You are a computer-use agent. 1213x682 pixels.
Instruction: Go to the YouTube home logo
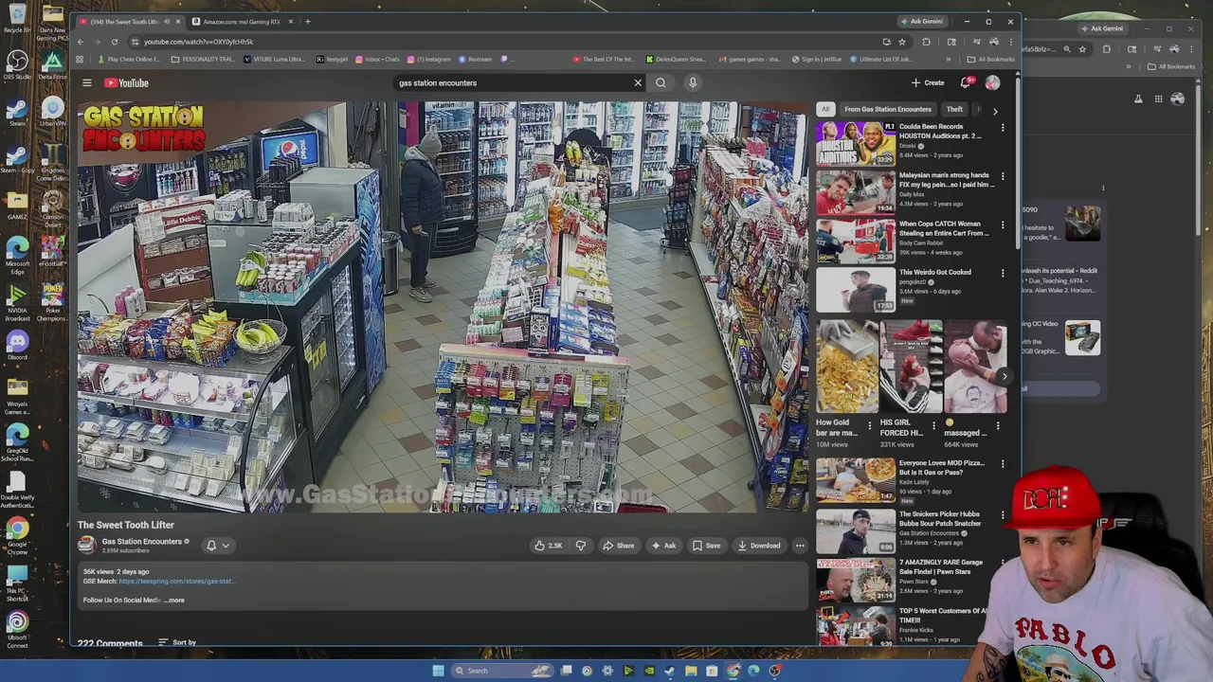[x=127, y=83]
